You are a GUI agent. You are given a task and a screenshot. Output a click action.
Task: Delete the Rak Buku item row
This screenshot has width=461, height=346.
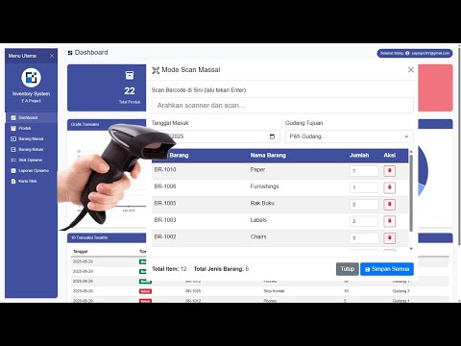click(x=389, y=205)
